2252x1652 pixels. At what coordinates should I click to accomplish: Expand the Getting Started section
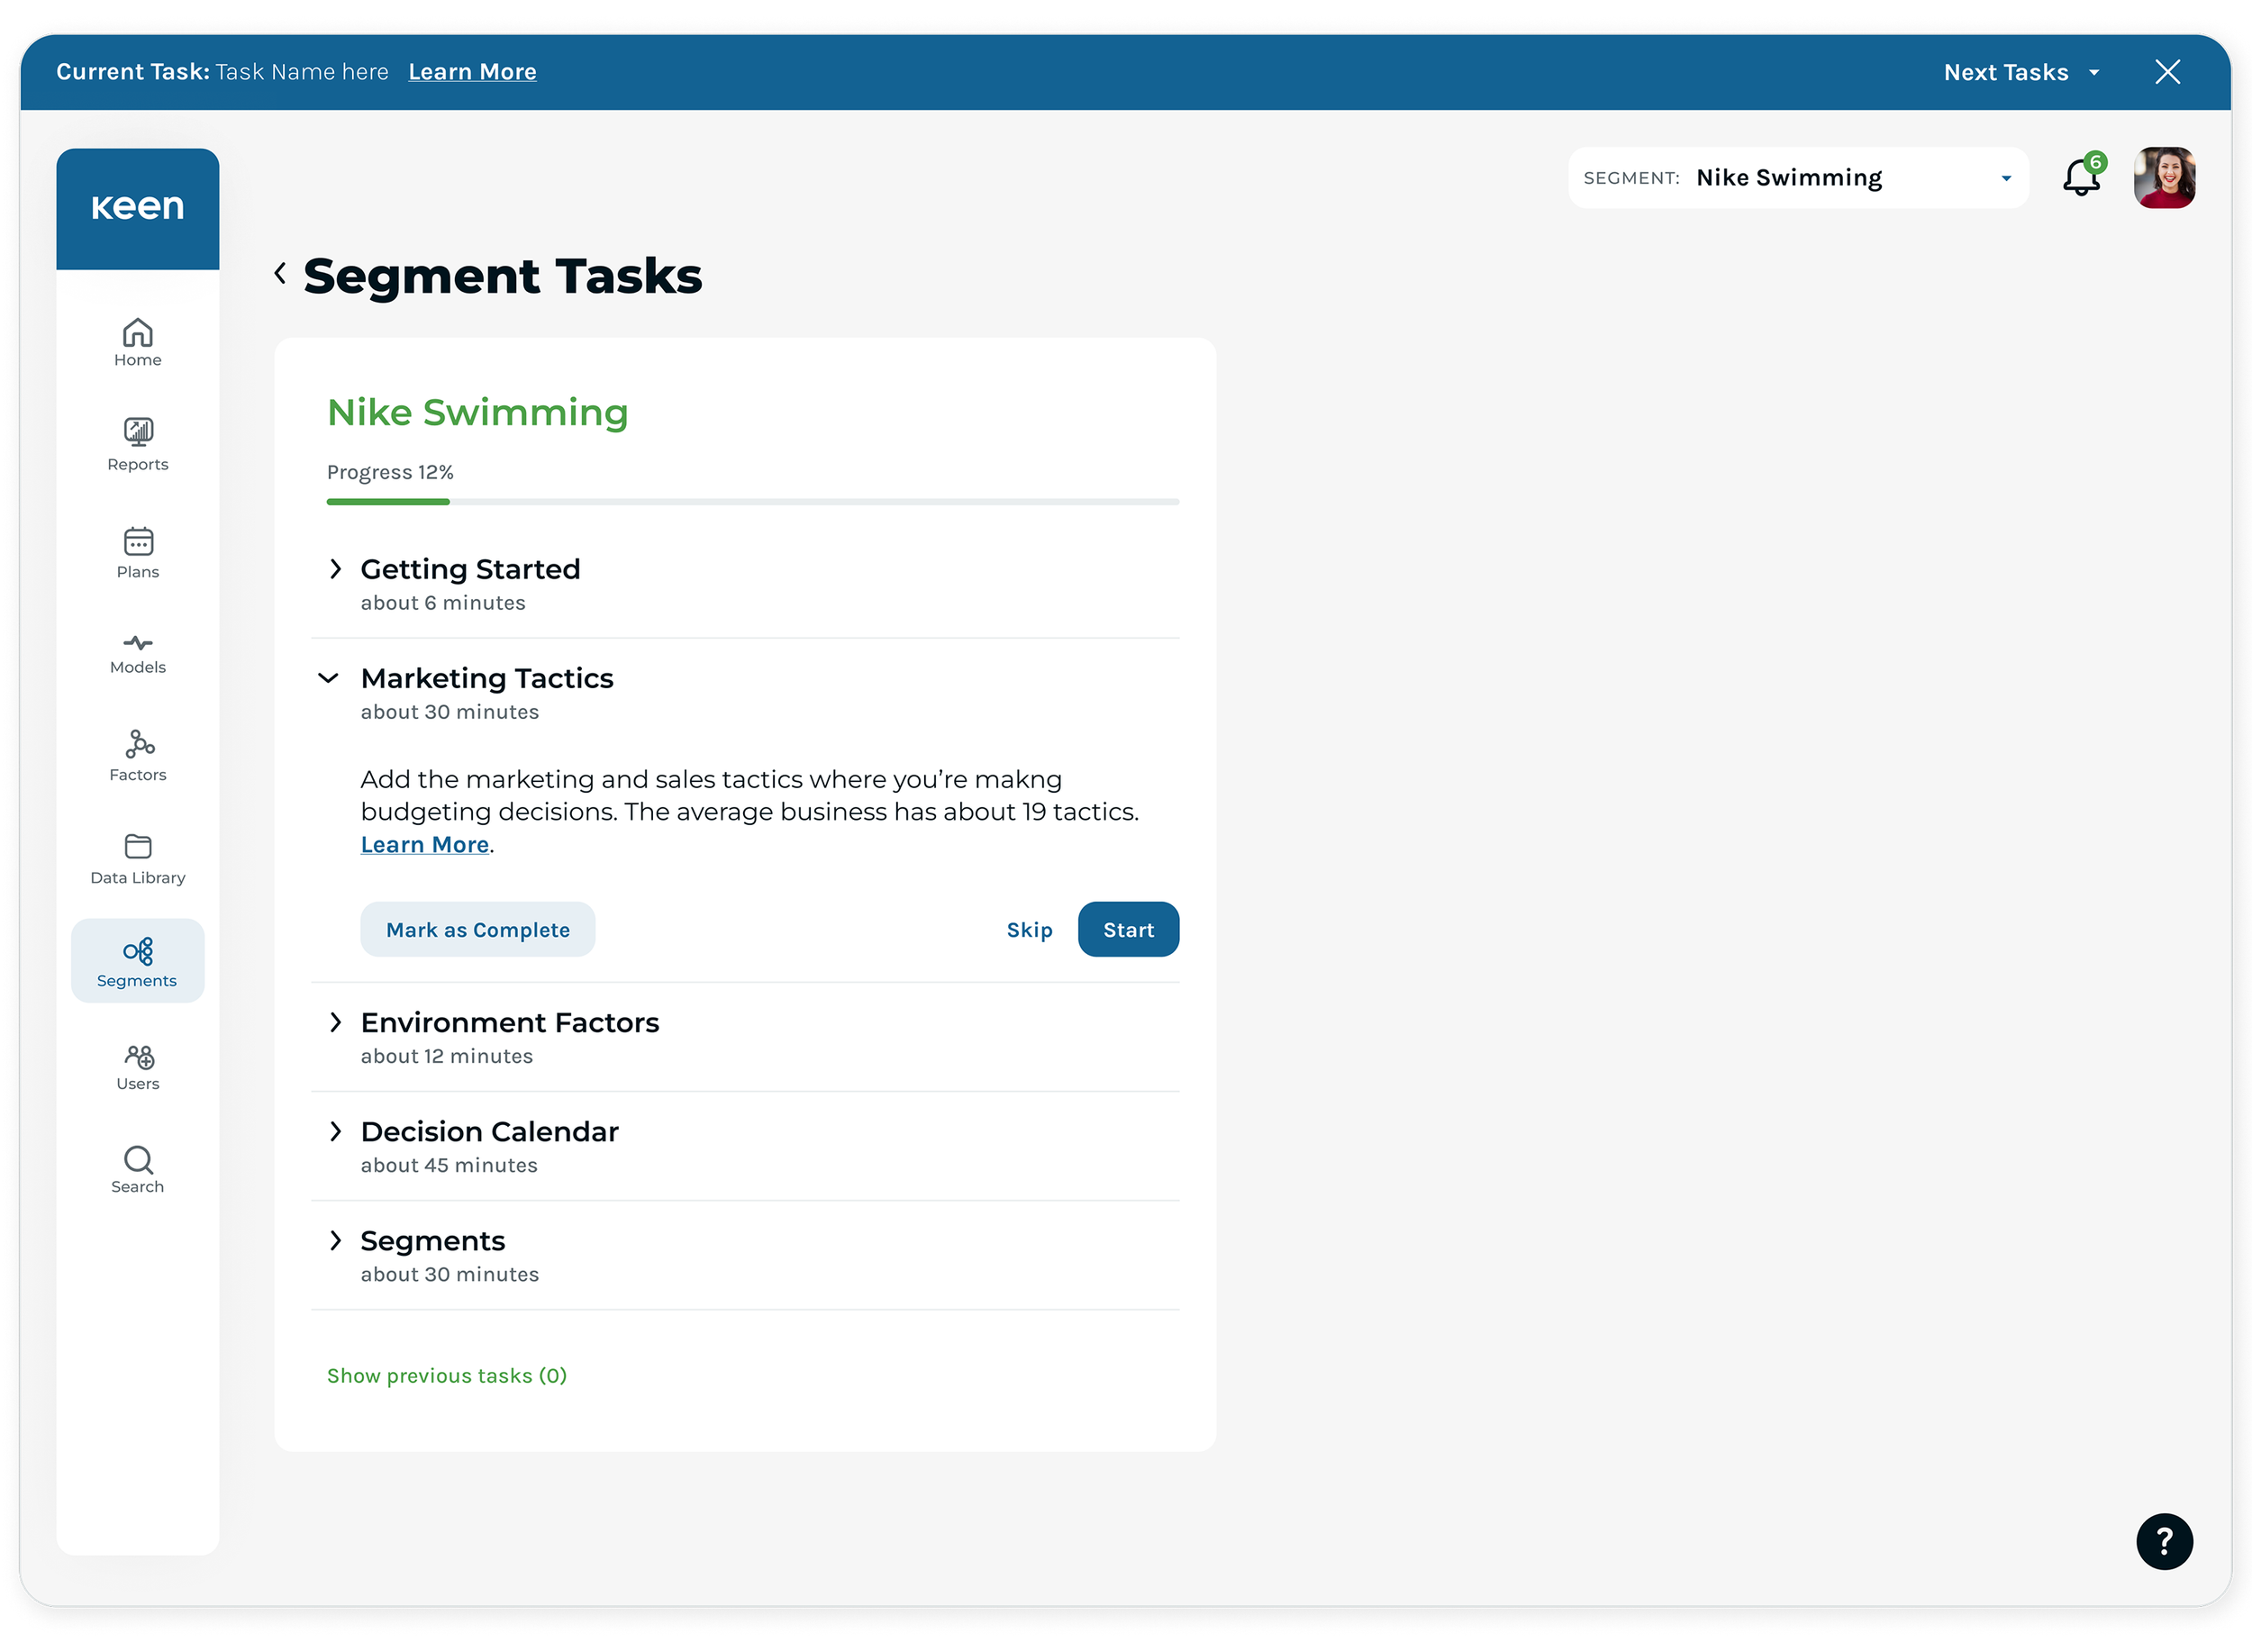(x=336, y=569)
